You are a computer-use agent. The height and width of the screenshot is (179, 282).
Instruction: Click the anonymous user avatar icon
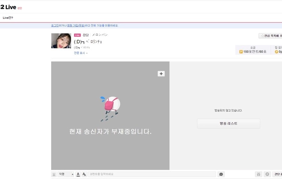click(54, 174)
